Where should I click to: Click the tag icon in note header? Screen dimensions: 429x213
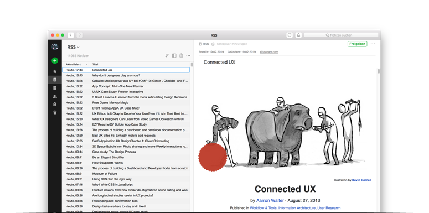point(213,44)
